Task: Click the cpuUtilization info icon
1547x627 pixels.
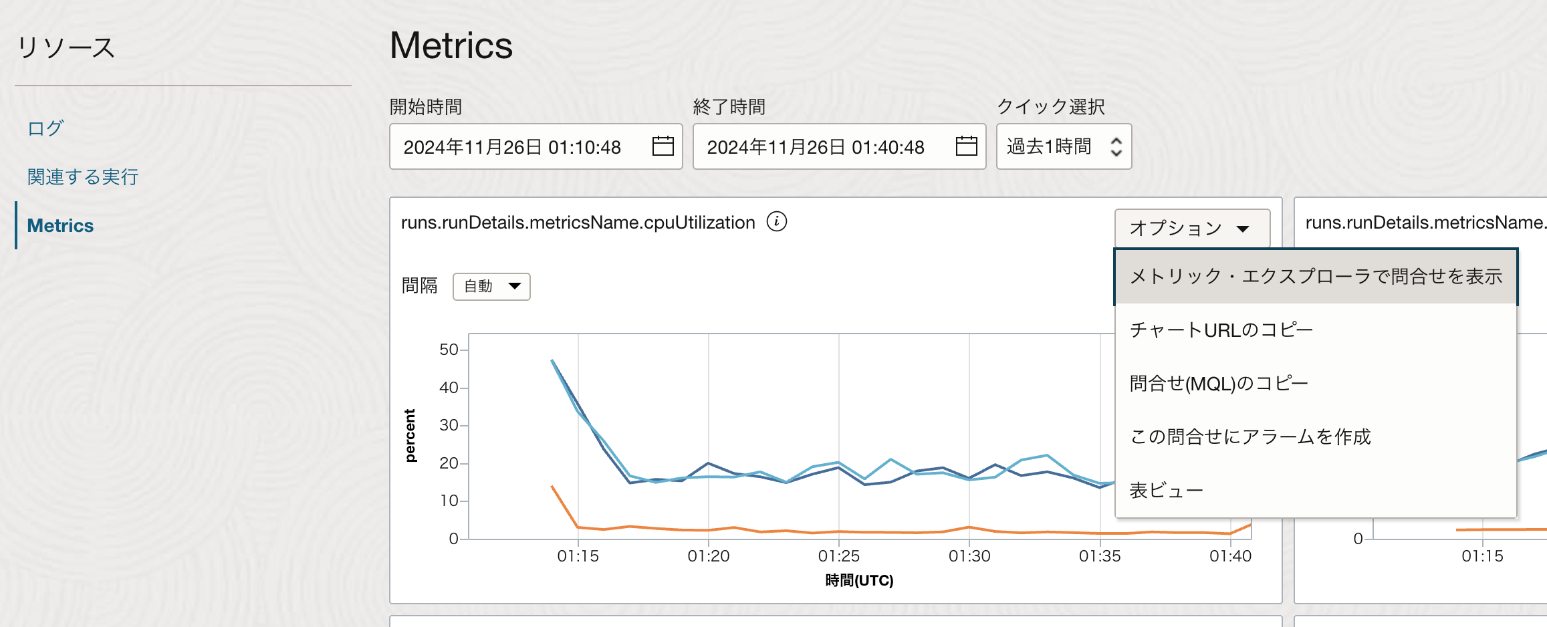Action: (x=776, y=221)
